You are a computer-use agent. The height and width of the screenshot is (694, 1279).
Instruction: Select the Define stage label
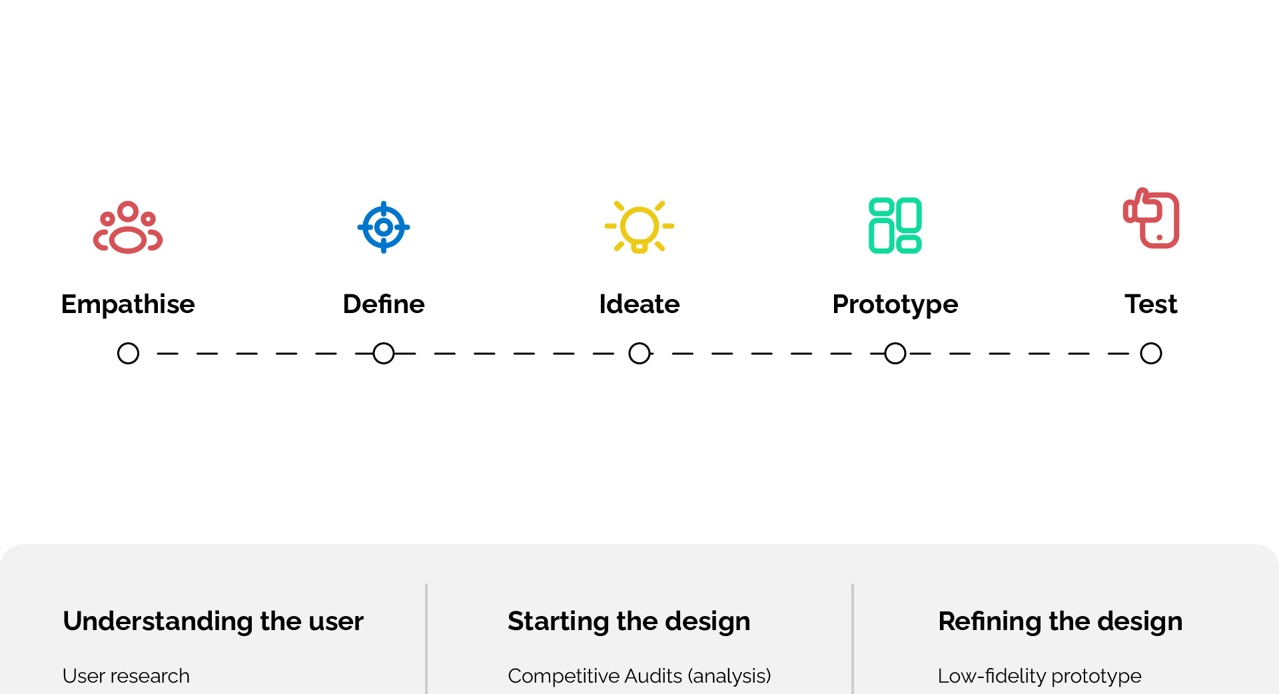tap(384, 304)
